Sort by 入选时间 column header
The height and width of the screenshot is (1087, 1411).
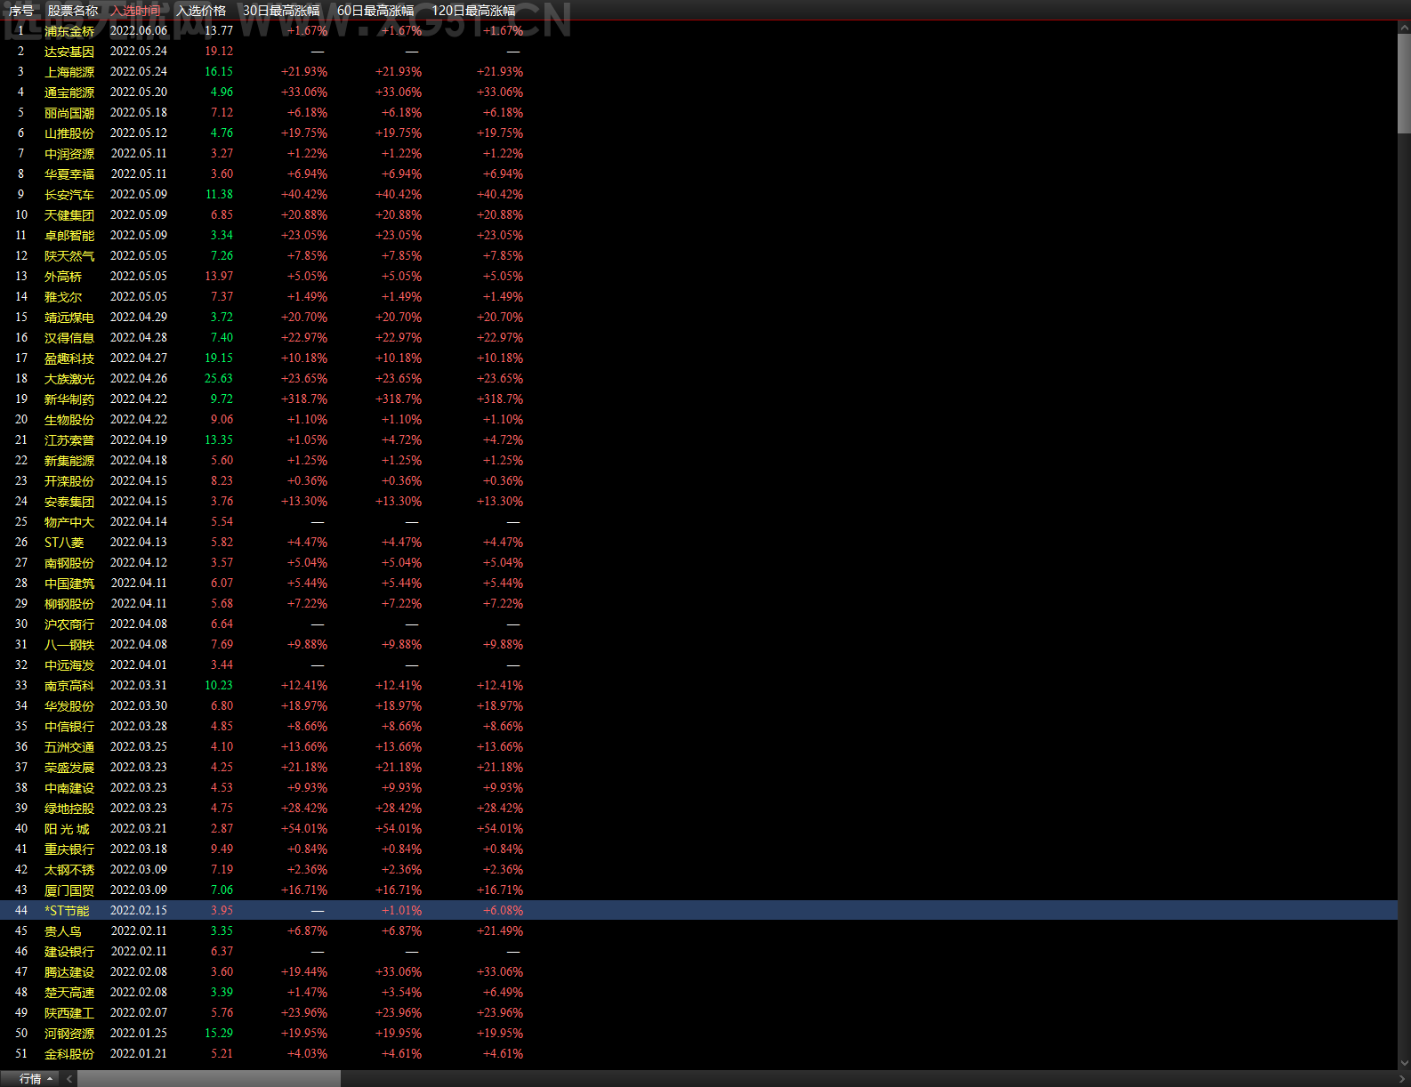[x=136, y=11]
